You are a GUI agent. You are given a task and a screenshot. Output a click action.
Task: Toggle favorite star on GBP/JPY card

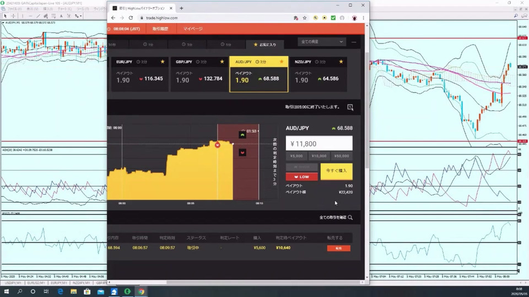pyautogui.click(x=222, y=62)
